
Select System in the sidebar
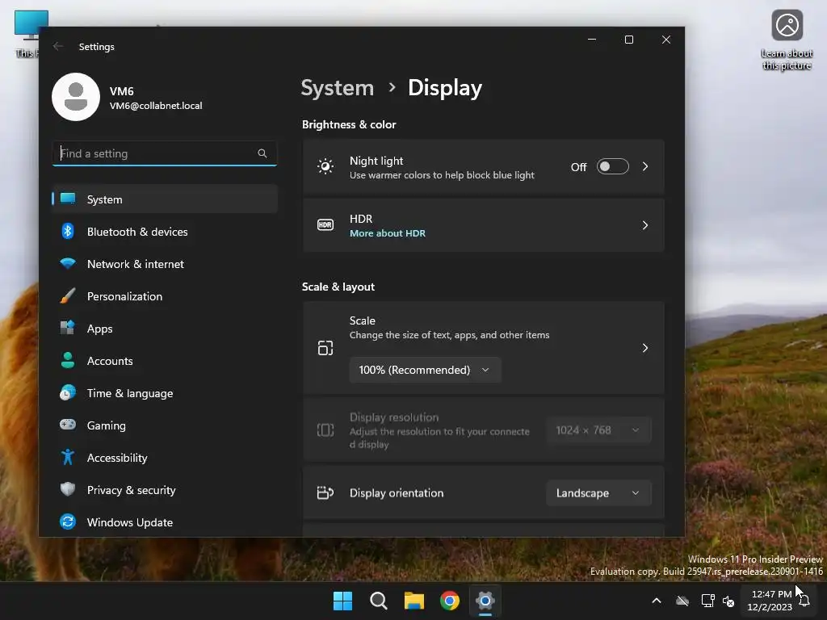165,199
